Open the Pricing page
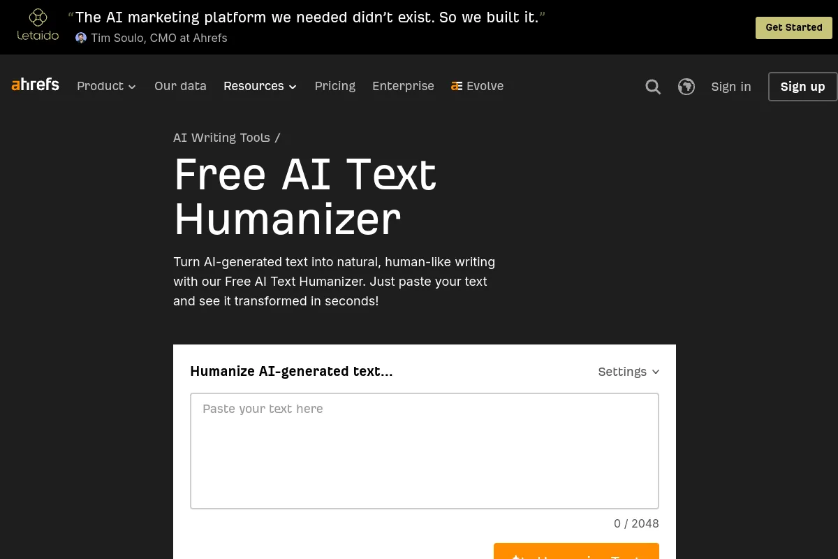The image size is (838, 559). [335, 86]
